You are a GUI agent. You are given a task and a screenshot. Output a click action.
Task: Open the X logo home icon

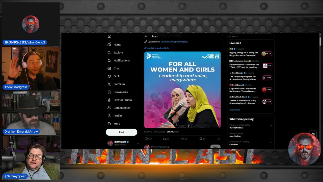point(109,37)
